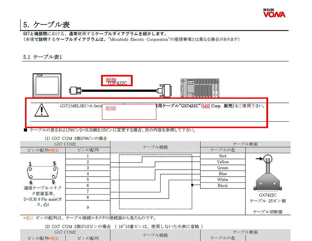Screen dimensions: 312x241
Task: Click the orange '*注1)' footnote marker below first table
Action: point(28,218)
